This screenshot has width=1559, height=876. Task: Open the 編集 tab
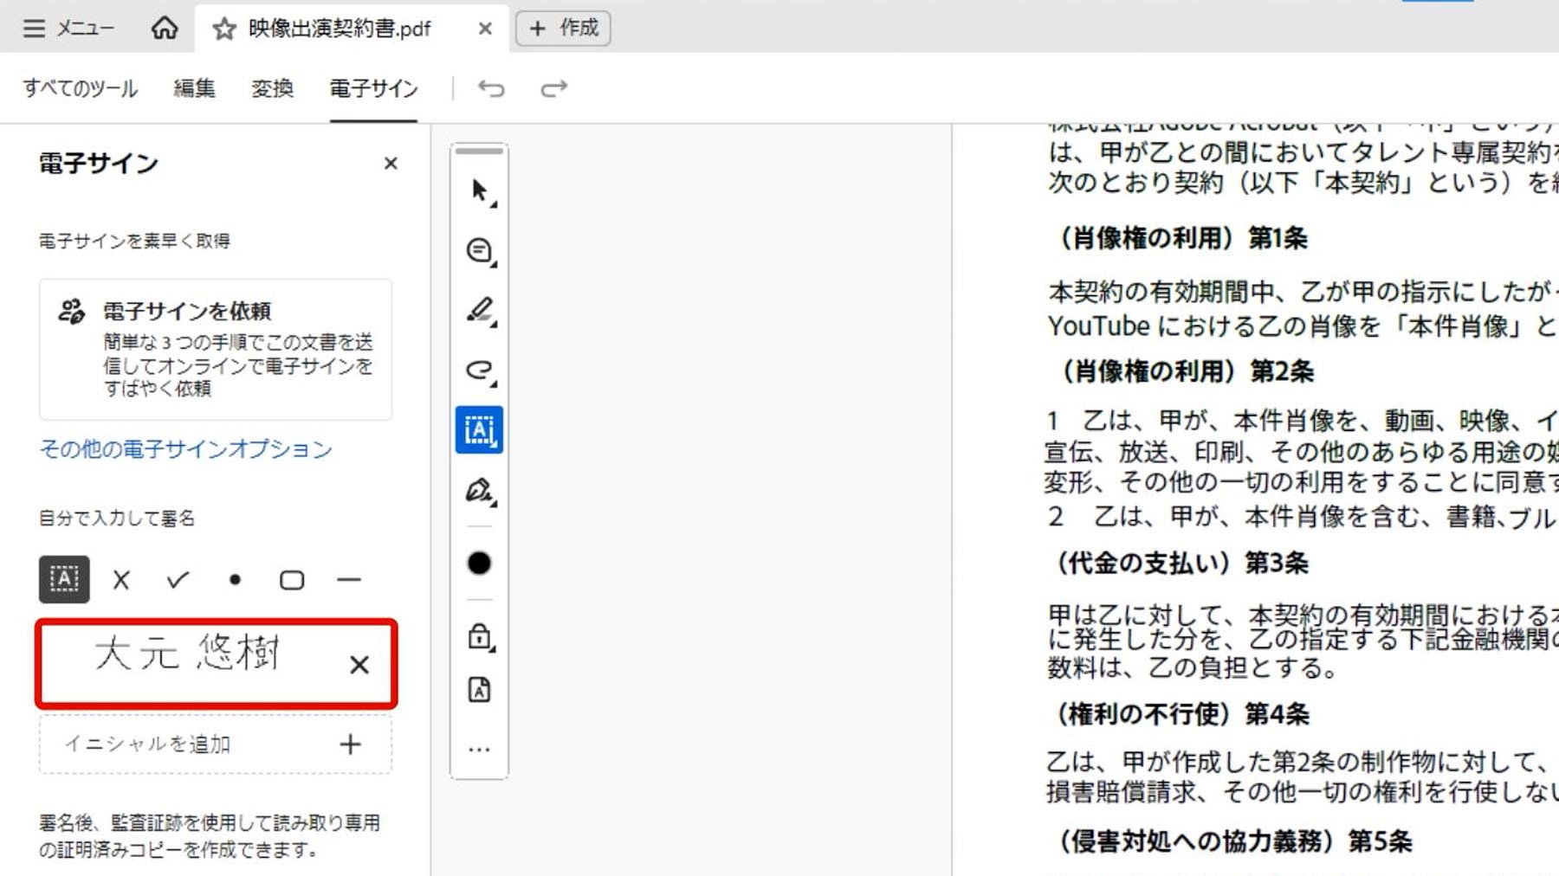coord(194,88)
